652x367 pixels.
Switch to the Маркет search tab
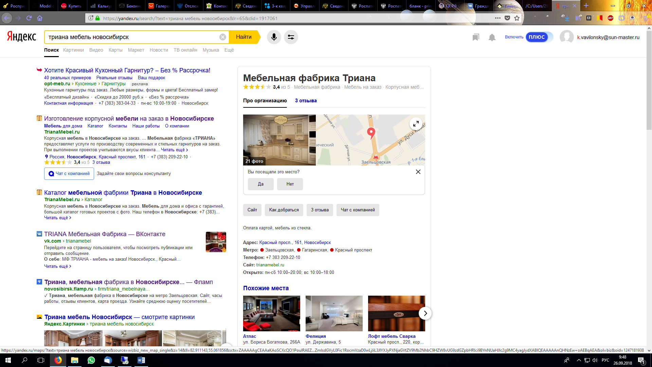pos(136,50)
